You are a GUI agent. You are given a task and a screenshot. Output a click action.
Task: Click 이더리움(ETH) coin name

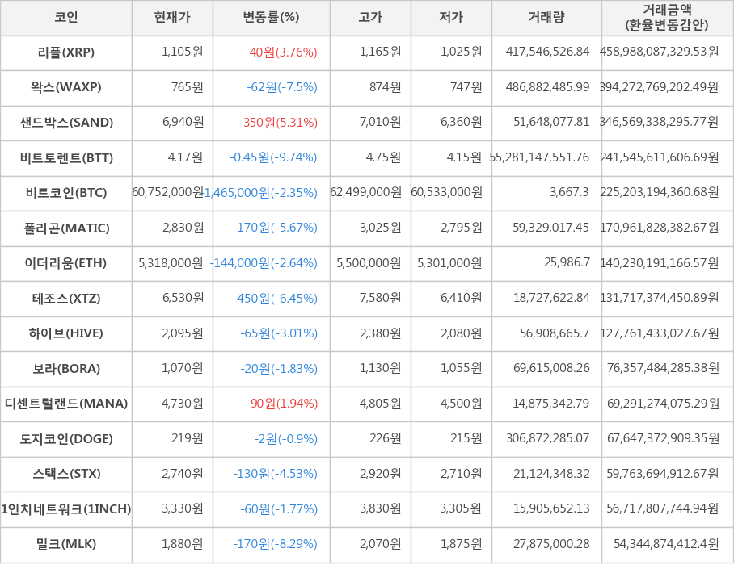pos(66,263)
